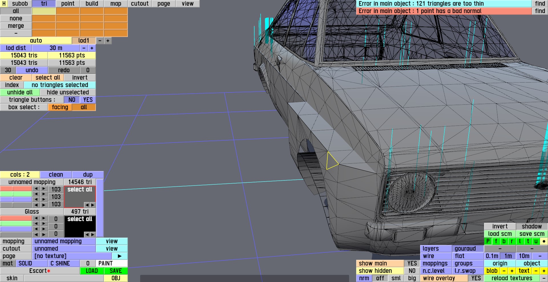This screenshot has width=548, height=282.
Task: Decrease red value of unnamed mapping with left arrow
Action: pyautogui.click(x=36, y=189)
